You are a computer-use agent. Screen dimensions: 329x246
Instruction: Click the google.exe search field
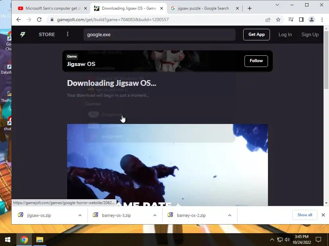pyautogui.click(x=159, y=35)
